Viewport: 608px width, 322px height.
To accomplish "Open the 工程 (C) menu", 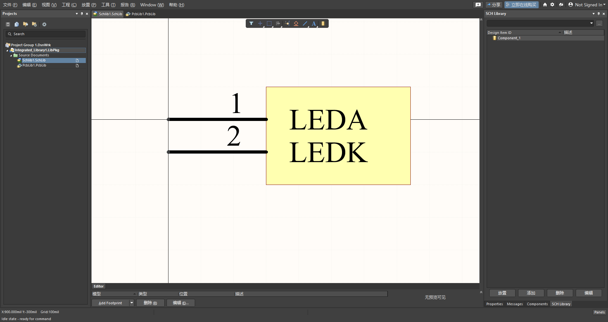I will pos(69,5).
